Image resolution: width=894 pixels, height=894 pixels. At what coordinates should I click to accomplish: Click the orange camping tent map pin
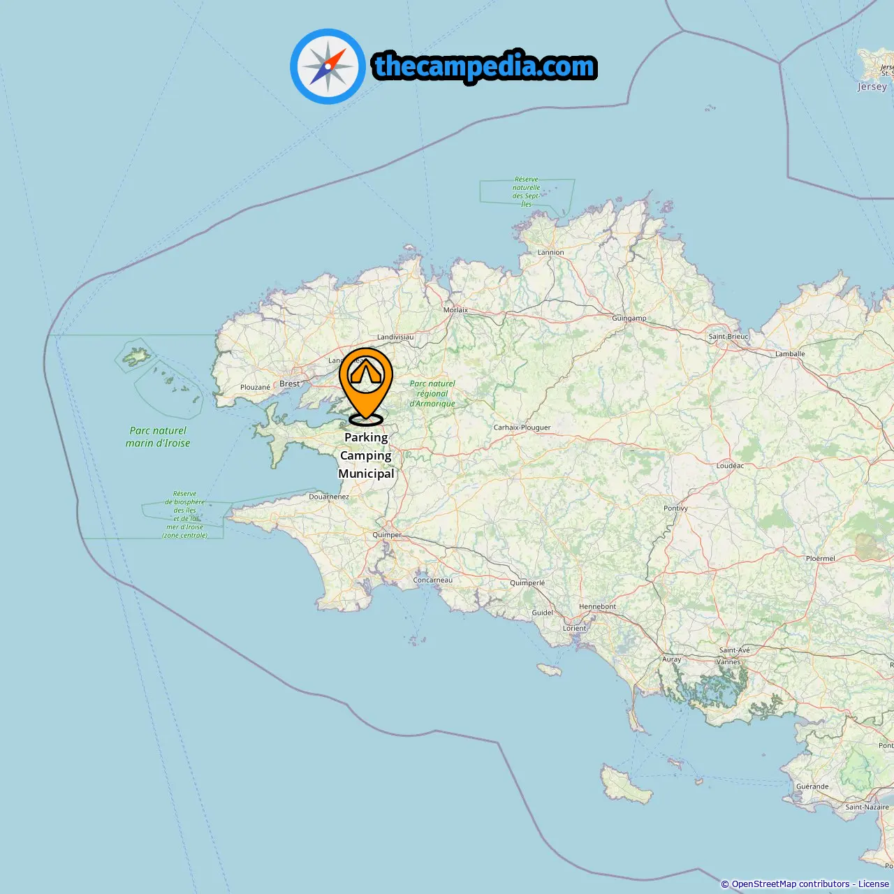(x=366, y=386)
